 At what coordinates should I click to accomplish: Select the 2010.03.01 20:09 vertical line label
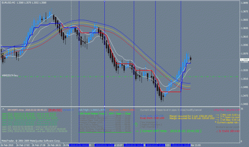click(x=181, y=145)
